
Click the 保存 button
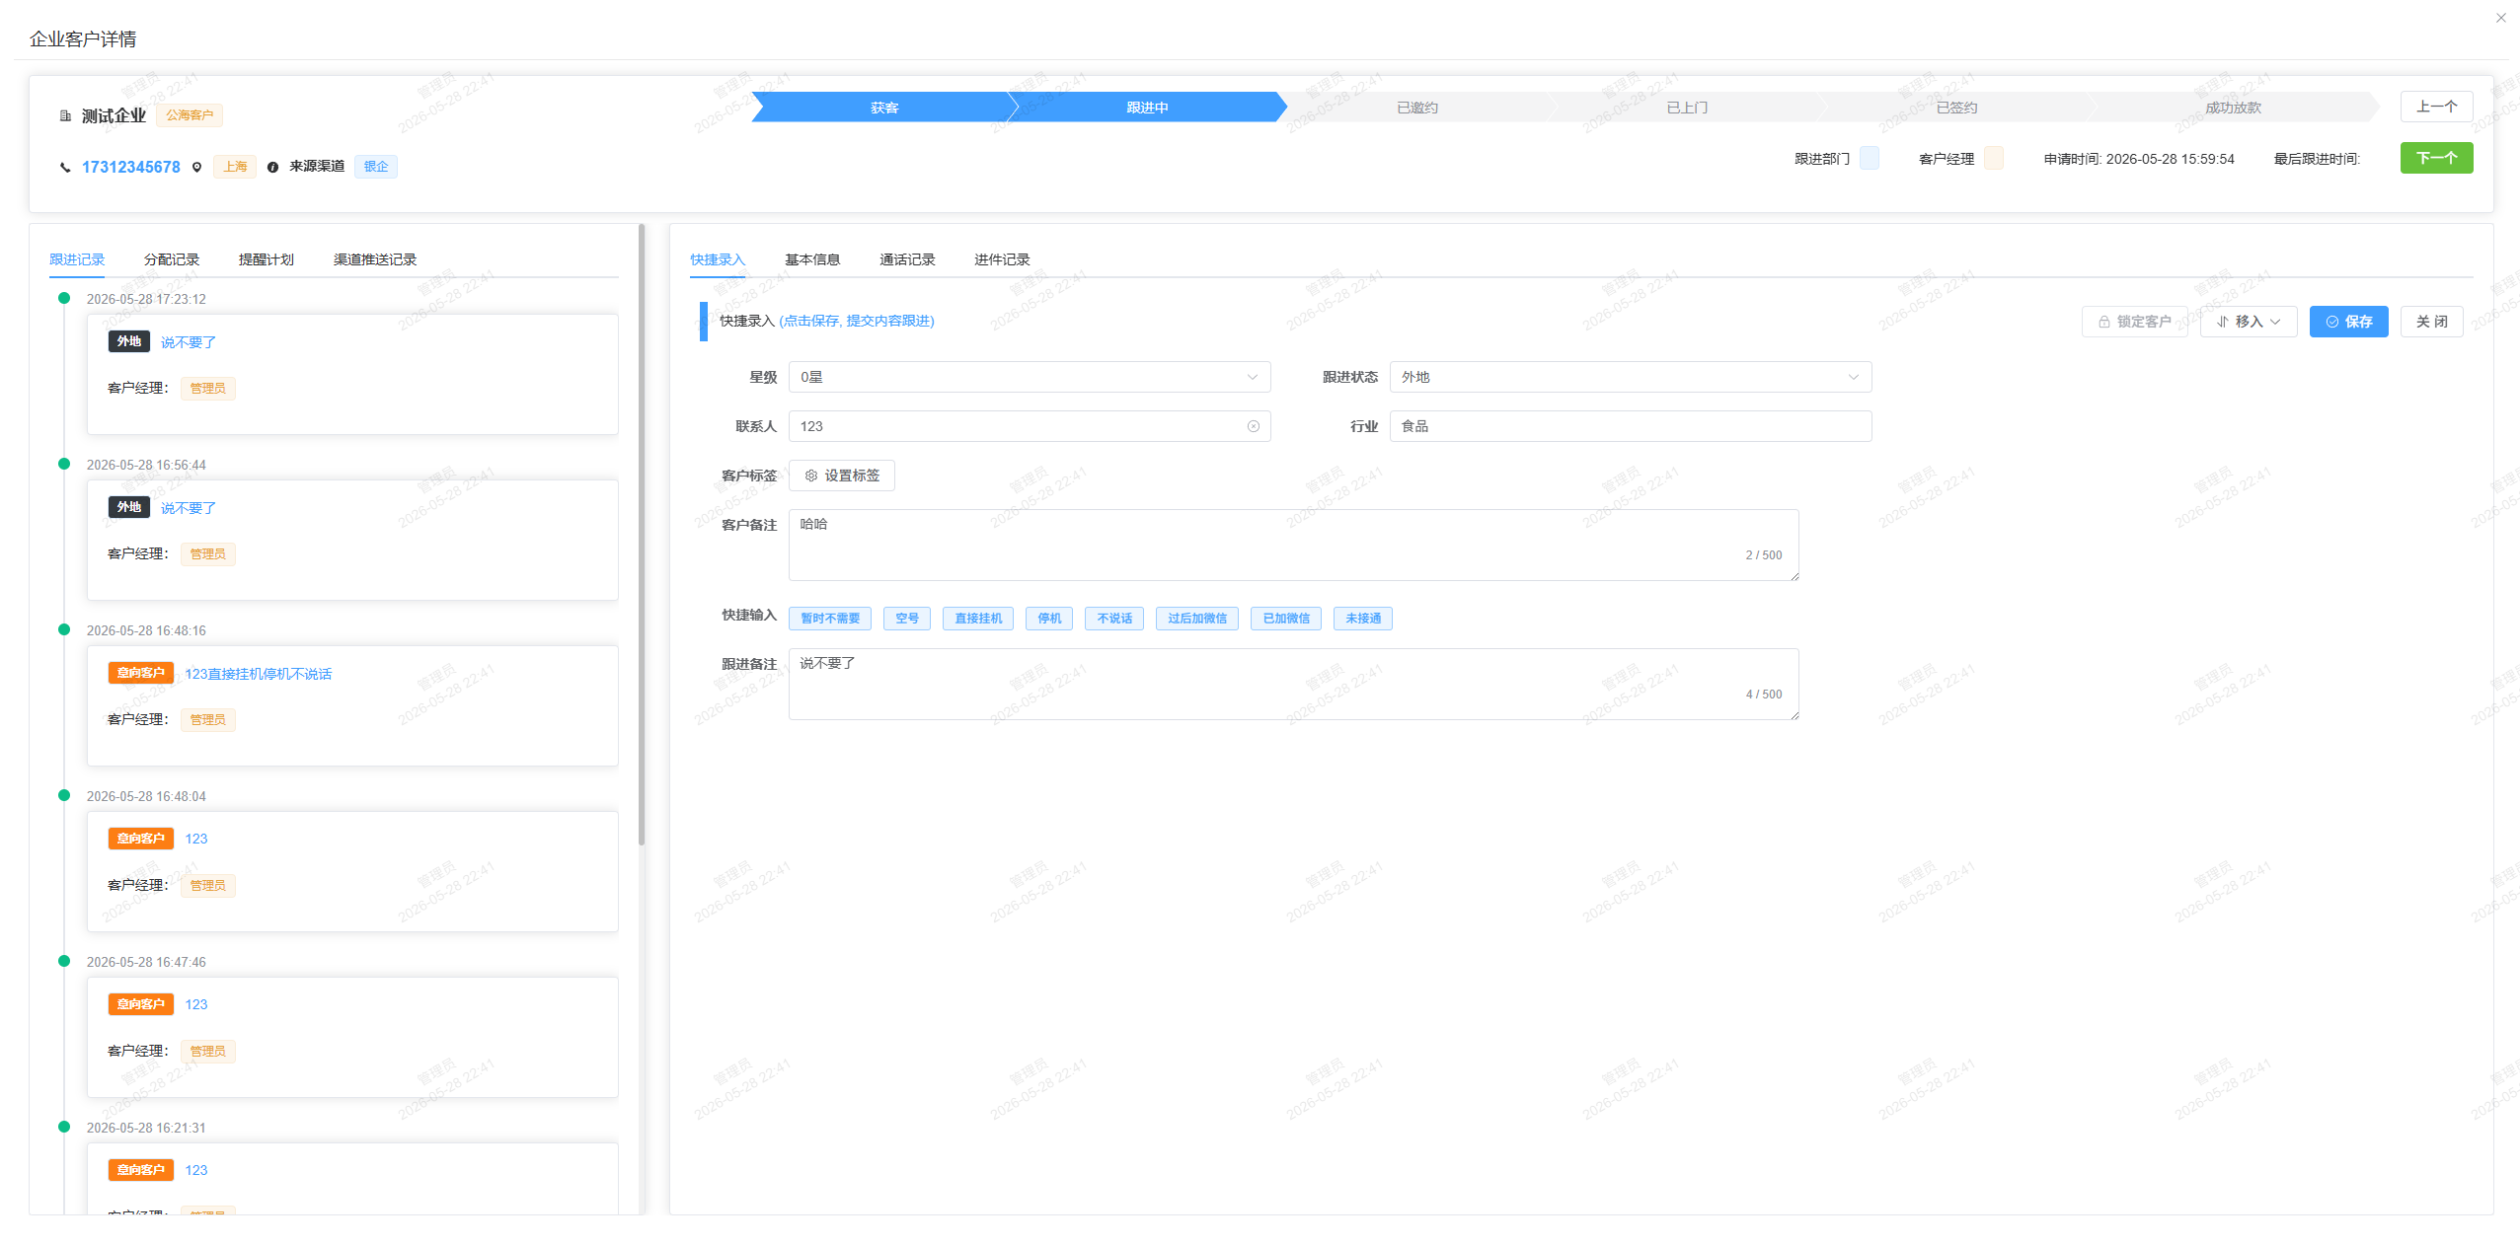(2348, 322)
